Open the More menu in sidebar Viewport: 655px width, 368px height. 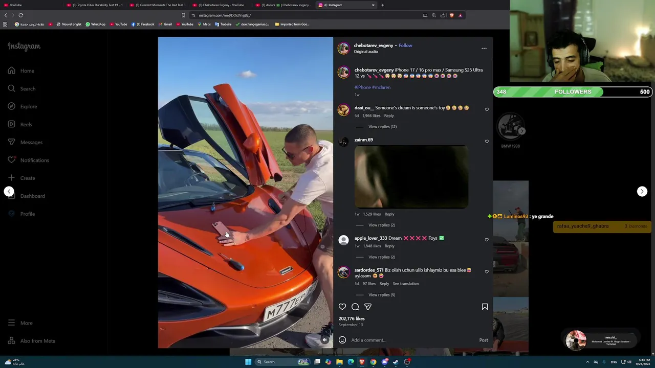(20, 323)
